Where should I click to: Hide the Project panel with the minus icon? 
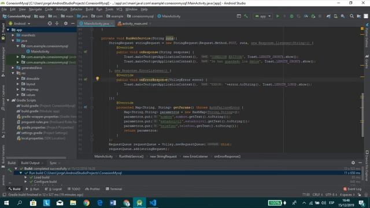pos(73,23)
